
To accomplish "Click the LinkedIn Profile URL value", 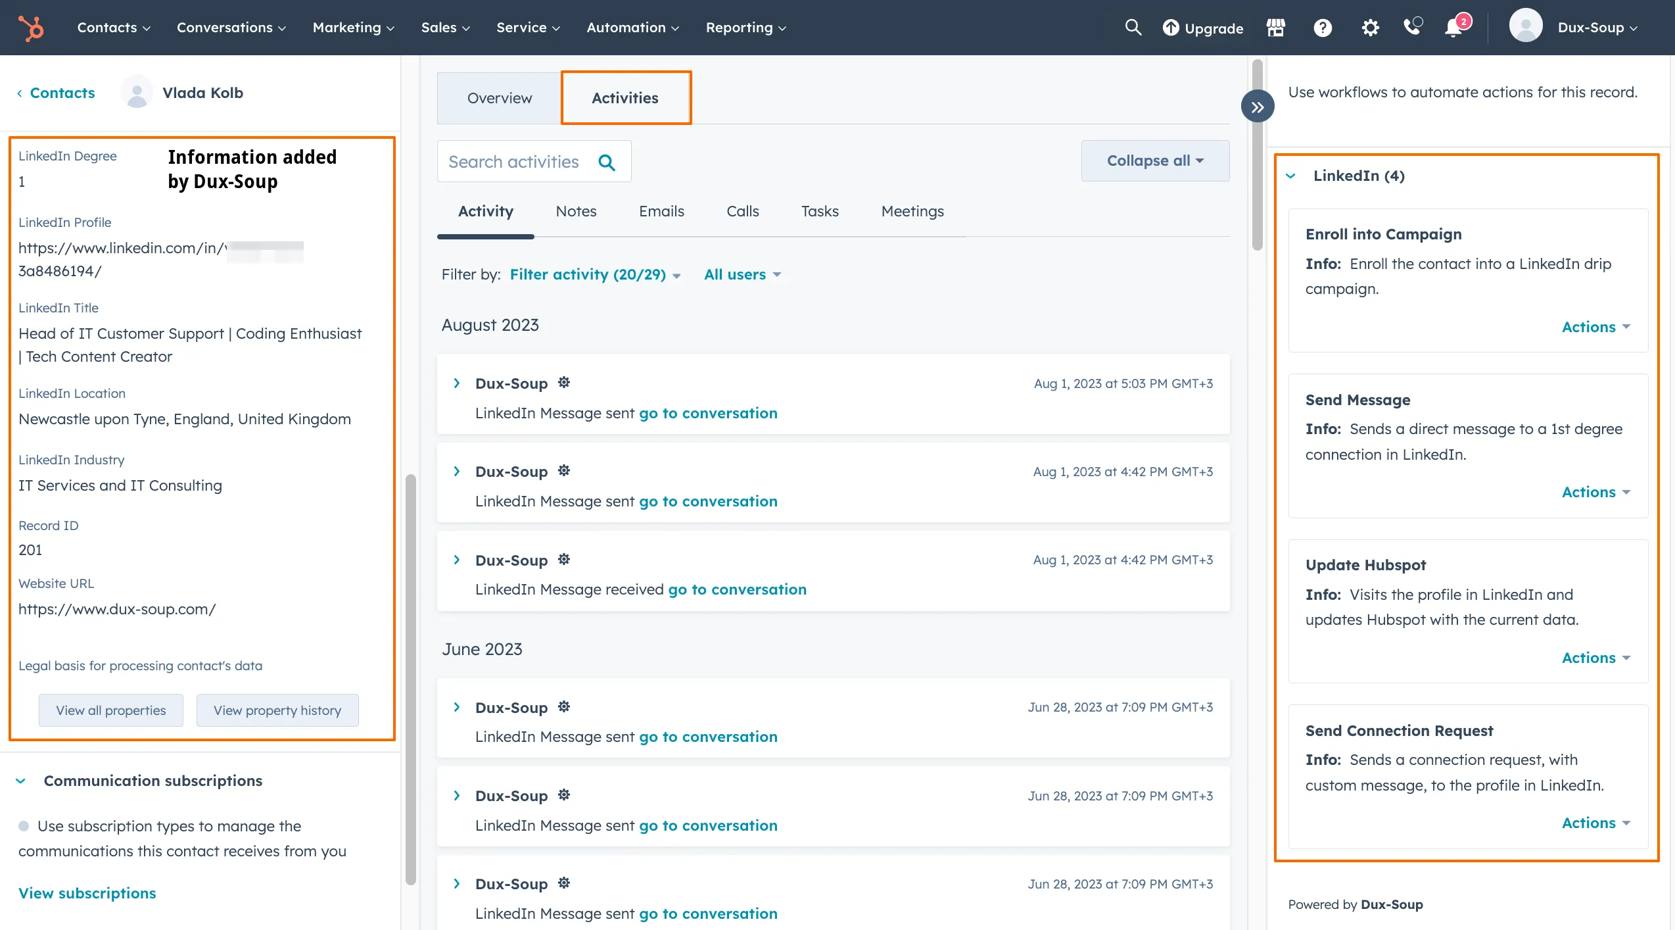I will (x=160, y=259).
